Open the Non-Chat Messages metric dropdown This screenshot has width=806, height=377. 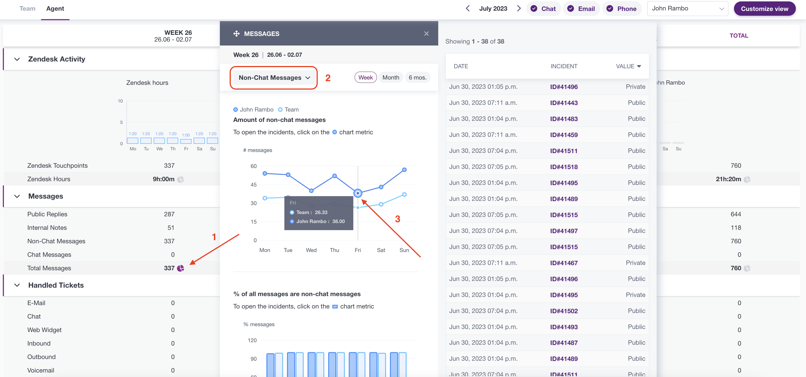pos(274,78)
